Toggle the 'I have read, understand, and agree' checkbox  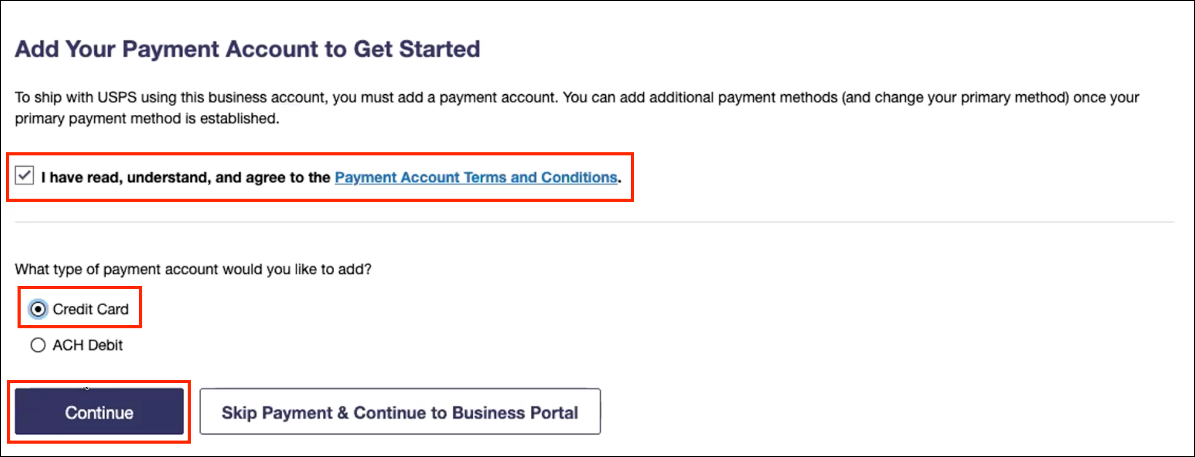[24, 177]
